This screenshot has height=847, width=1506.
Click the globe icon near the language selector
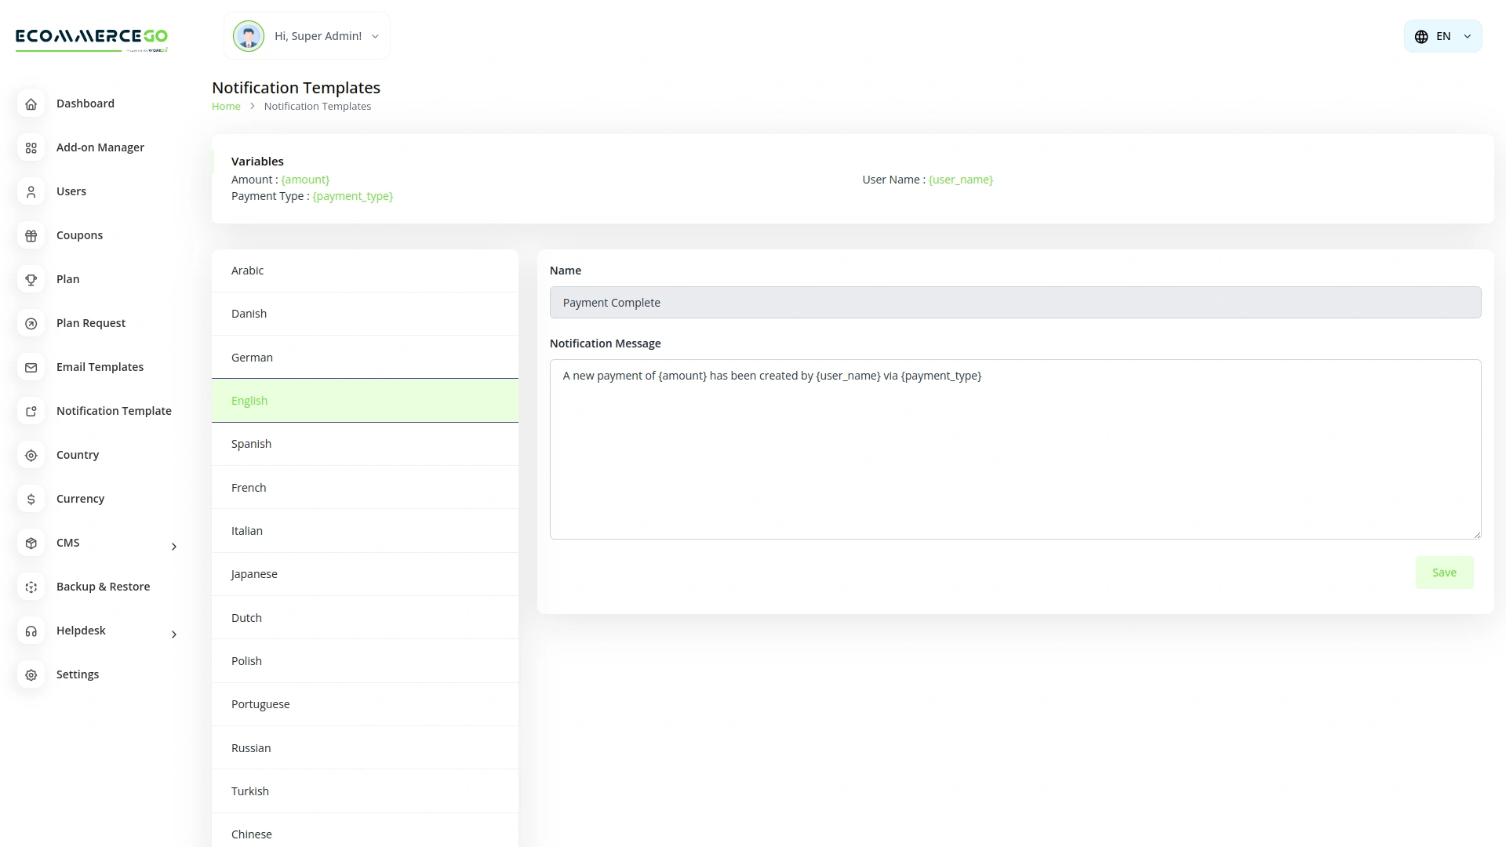(1421, 35)
